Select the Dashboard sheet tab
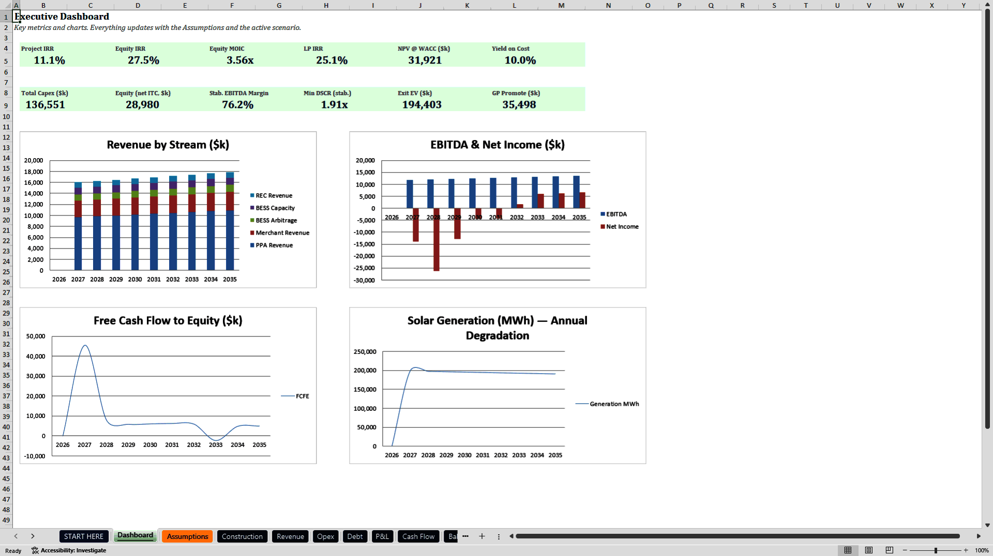The image size is (993, 556). (x=135, y=536)
